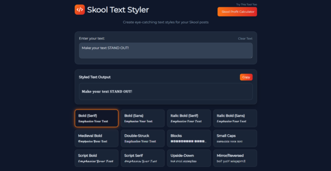Click the 'Enter your text:' label
This screenshot has width=331, height=171.
[92, 39]
